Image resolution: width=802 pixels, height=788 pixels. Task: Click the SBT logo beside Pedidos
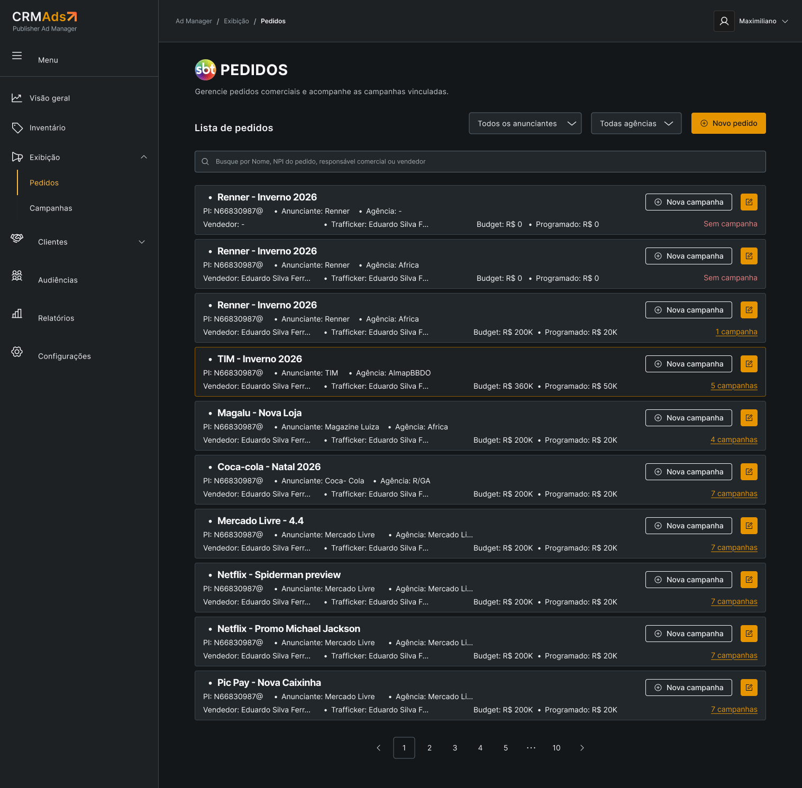coord(205,70)
